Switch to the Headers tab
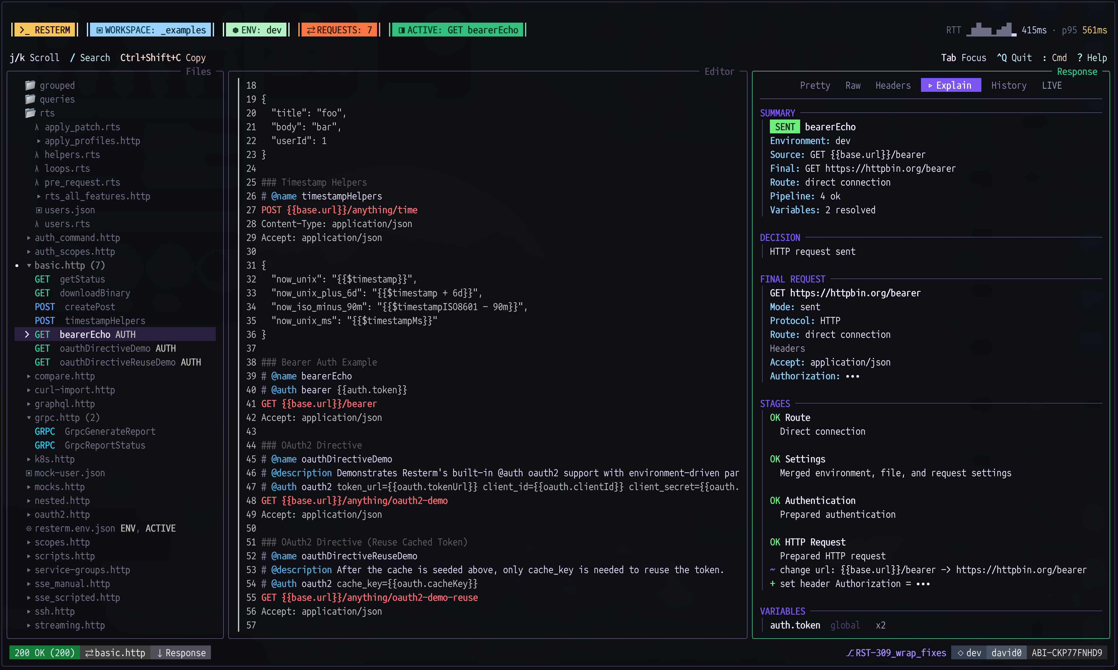 (893, 85)
